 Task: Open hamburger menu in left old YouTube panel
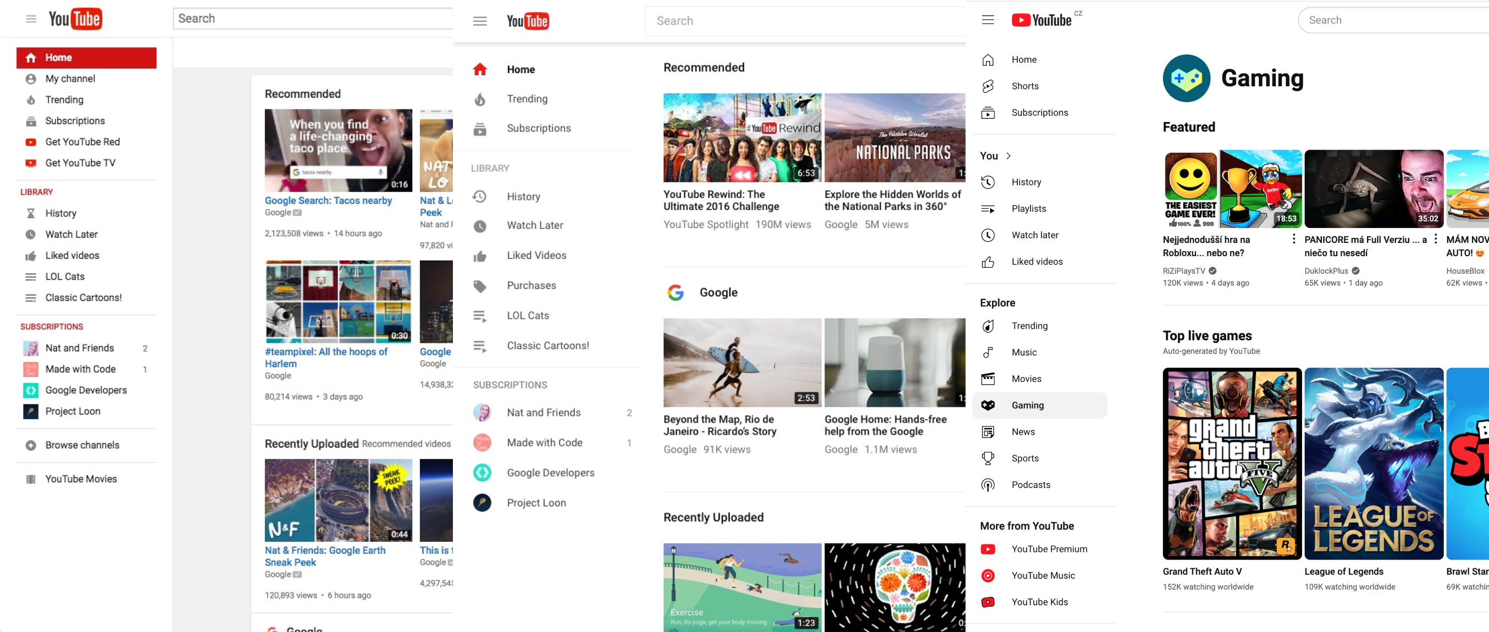(x=31, y=19)
